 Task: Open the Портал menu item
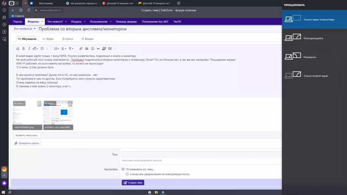click(x=18, y=22)
